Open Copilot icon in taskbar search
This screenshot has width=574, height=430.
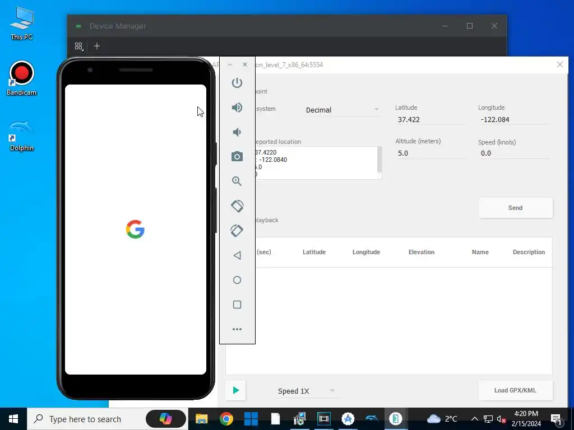tap(165, 419)
